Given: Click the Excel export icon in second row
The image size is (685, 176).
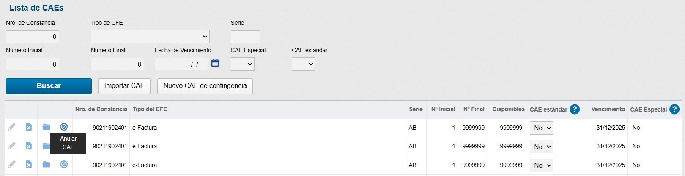Looking at the screenshot, I should point(29,146).
